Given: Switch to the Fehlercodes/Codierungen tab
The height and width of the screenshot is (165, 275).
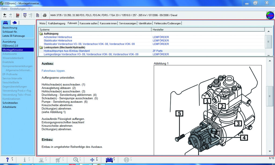Looking at the screenshot, I should click(167, 23).
